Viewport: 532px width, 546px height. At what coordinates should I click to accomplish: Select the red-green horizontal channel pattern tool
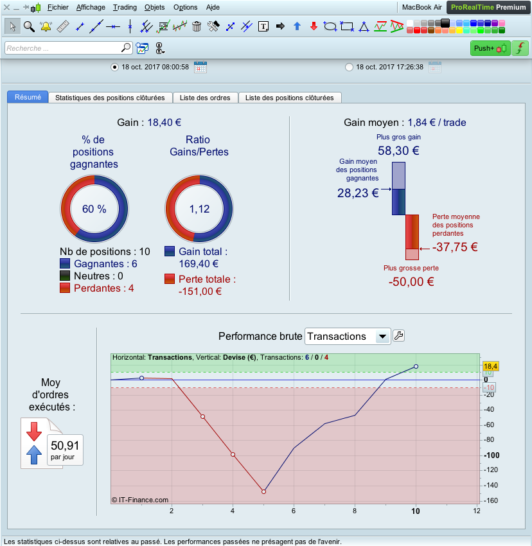pyautogui.click(x=380, y=26)
